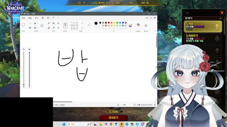Select character 도시비죽기 level 73
Image resolution: width=227 pixels, height=127 pixels.
203,39
